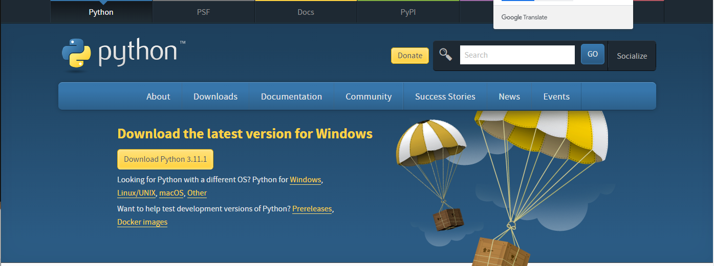Follow the Other OS link
Image resolution: width=714 pixels, height=266 pixels.
[197, 193]
